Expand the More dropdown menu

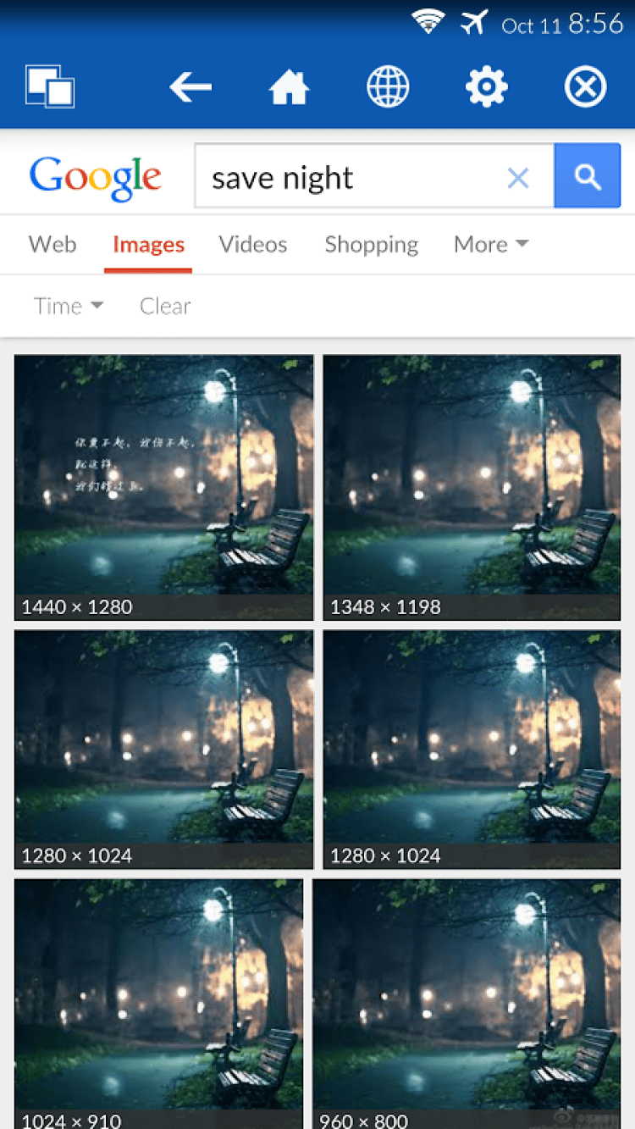[x=491, y=244]
